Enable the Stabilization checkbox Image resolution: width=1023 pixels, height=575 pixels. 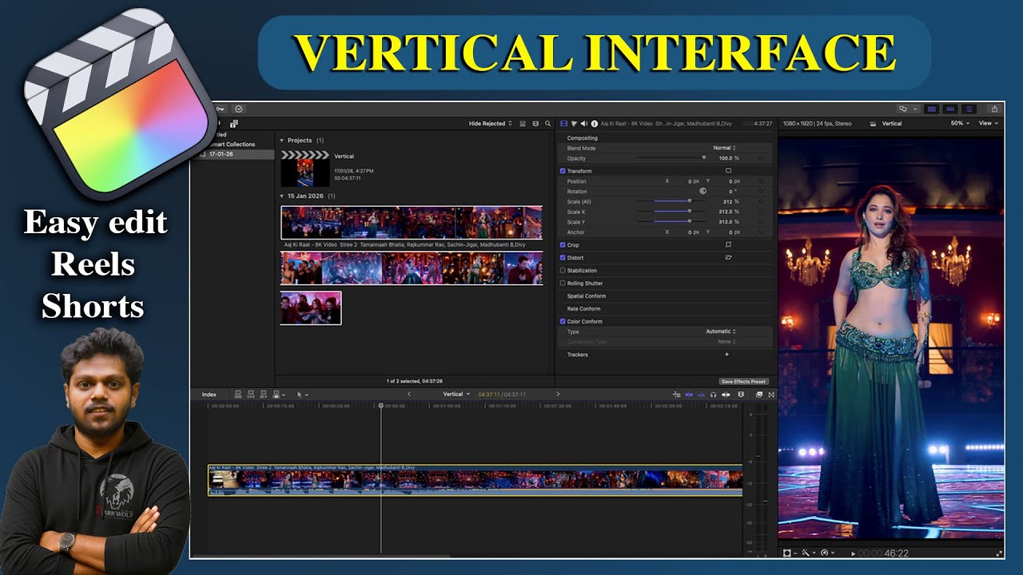pos(563,271)
